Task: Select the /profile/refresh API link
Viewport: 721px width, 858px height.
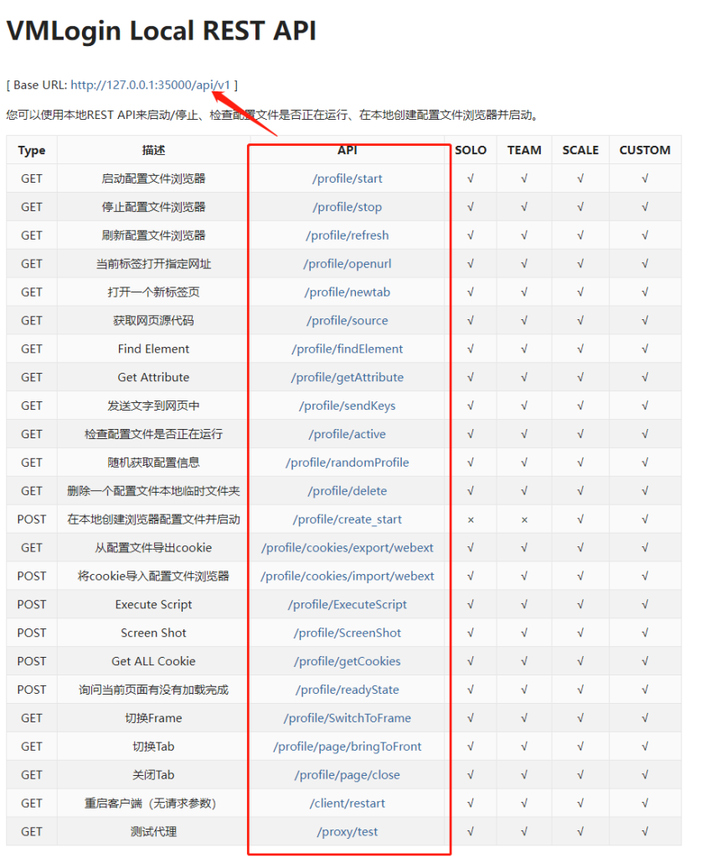Action: [x=347, y=235]
